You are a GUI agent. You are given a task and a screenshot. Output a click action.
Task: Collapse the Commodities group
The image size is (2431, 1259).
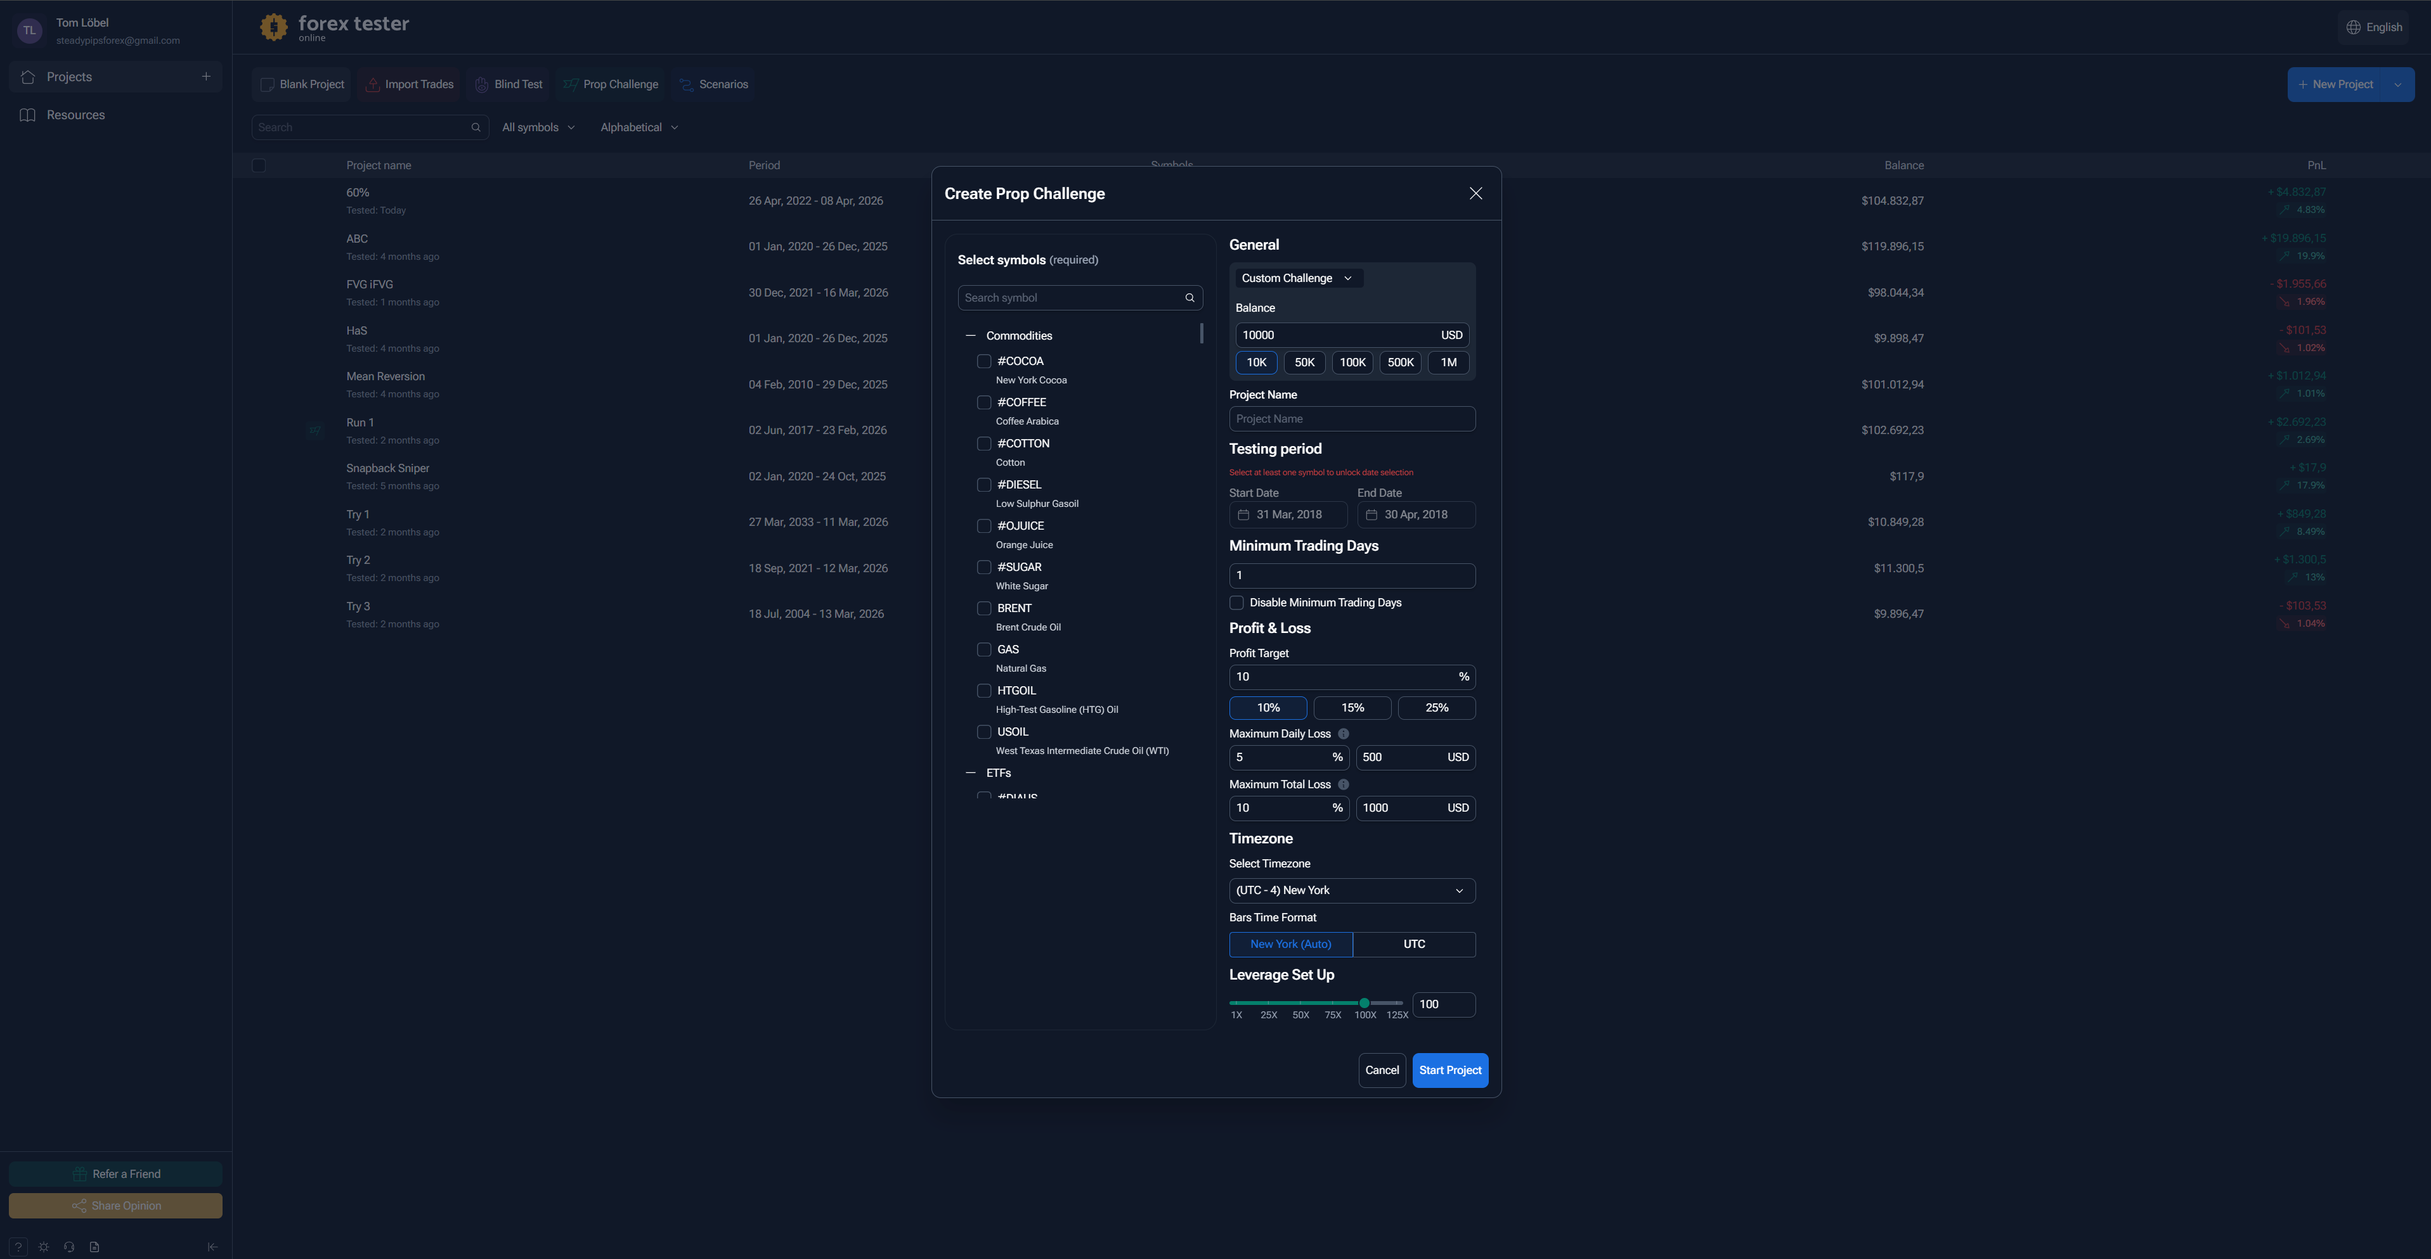[970, 336]
